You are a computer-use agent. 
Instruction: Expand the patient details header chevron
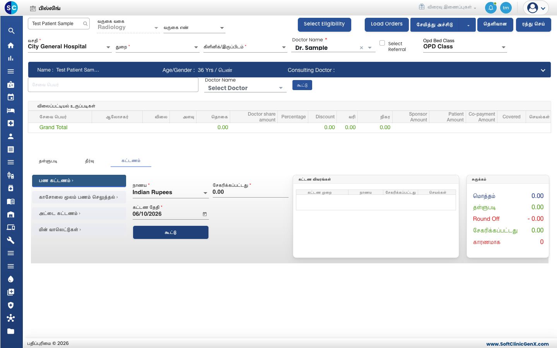click(x=543, y=70)
